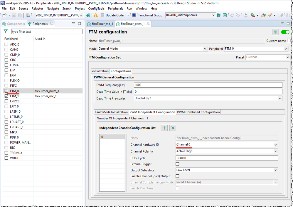Click the green X remove channel icon

click(x=173, y=128)
